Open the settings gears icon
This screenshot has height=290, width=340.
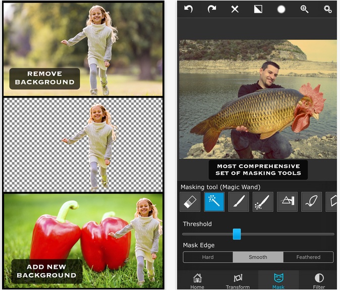click(328, 9)
